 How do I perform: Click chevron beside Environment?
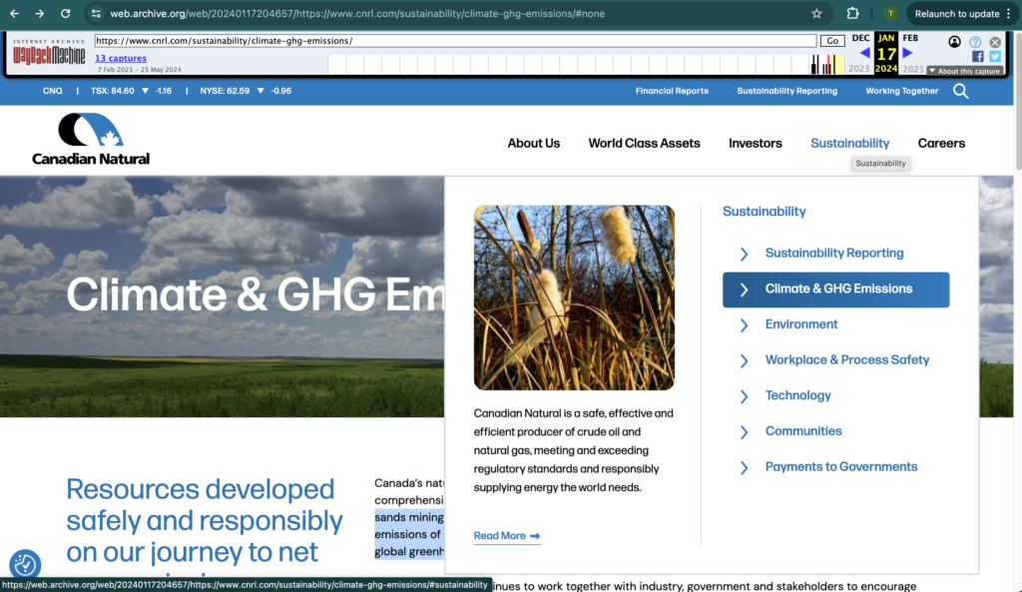coord(744,324)
